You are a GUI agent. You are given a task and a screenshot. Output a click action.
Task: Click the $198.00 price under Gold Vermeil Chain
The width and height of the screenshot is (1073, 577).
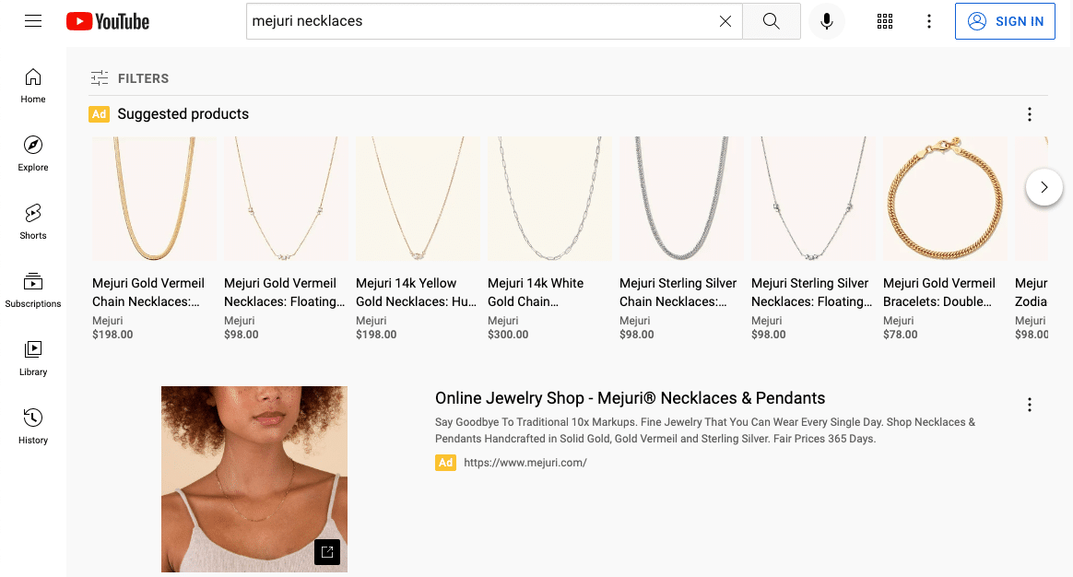click(112, 335)
